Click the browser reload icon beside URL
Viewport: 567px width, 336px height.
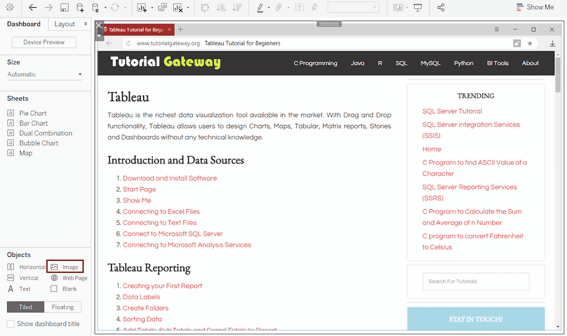pos(128,43)
